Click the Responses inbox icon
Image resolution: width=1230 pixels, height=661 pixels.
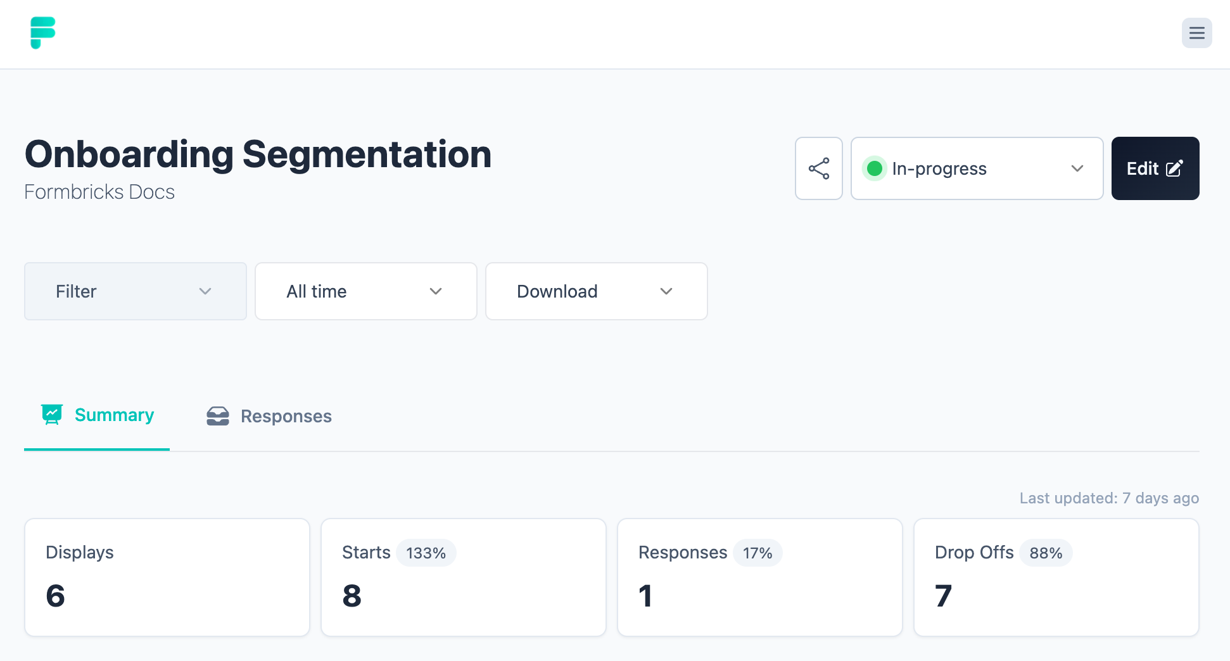click(217, 415)
